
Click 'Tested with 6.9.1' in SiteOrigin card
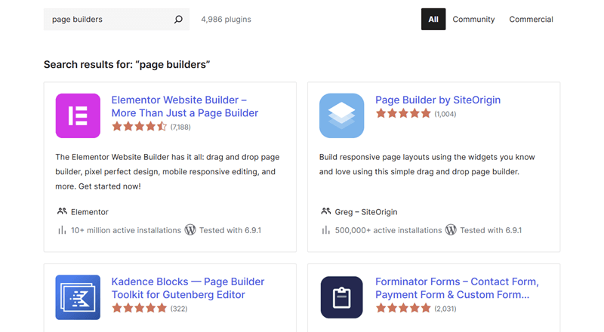click(x=491, y=230)
